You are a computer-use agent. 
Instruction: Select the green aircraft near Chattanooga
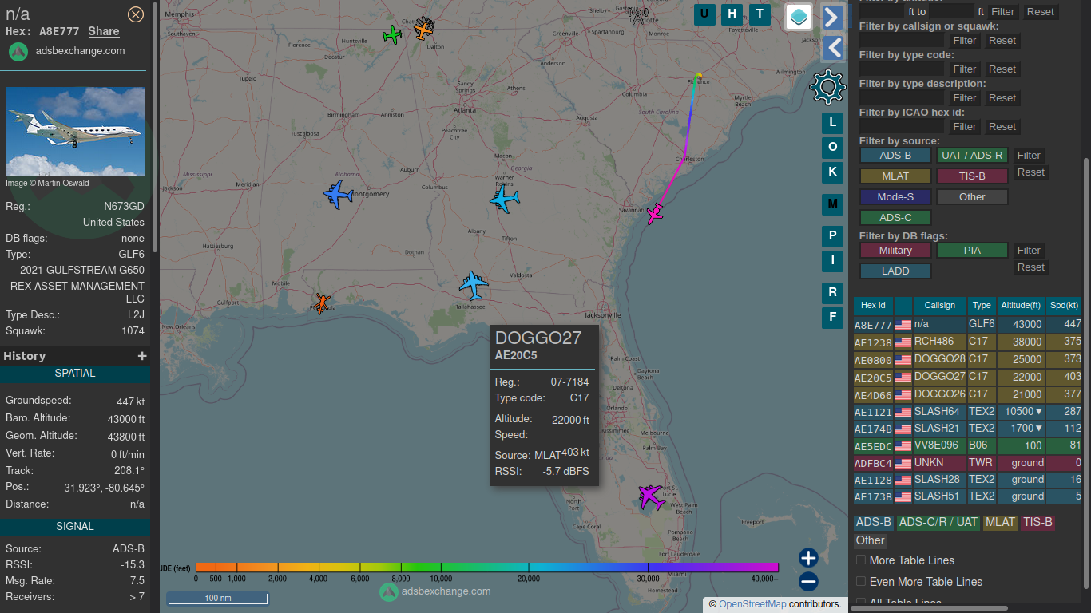point(392,34)
